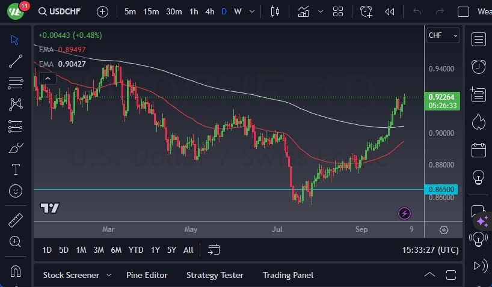
Task: Open the alerts clock icon
Action: point(479,67)
